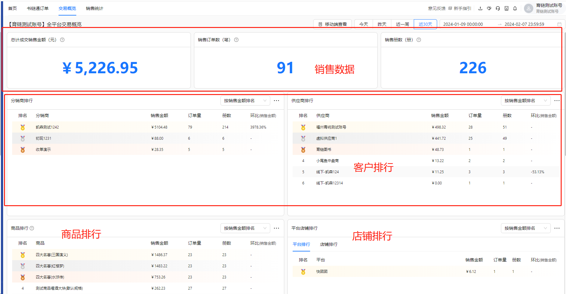The image size is (566, 294).
Task: Filter by 近一周
Action: click(403, 24)
